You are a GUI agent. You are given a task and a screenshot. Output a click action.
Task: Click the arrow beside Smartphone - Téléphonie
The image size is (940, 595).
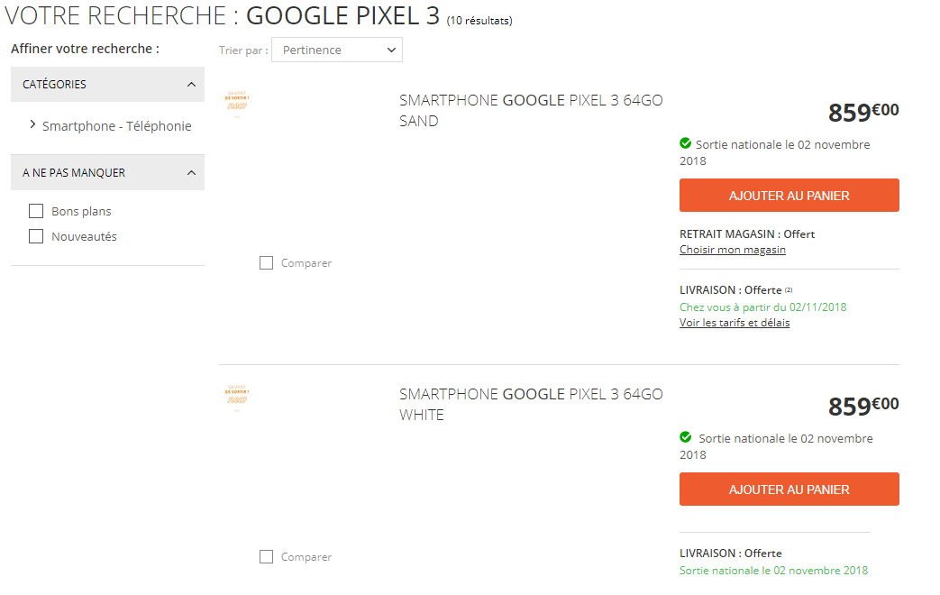(x=33, y=124)
